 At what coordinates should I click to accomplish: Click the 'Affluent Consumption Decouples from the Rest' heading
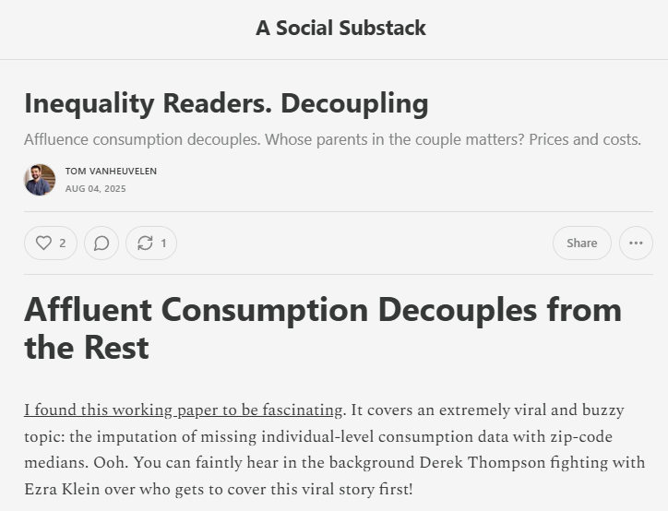tap(323, 328)
